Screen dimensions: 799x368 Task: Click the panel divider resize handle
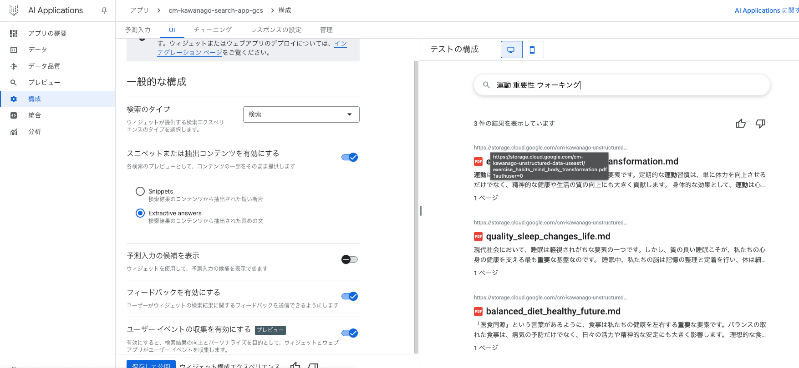coord(421,210)
